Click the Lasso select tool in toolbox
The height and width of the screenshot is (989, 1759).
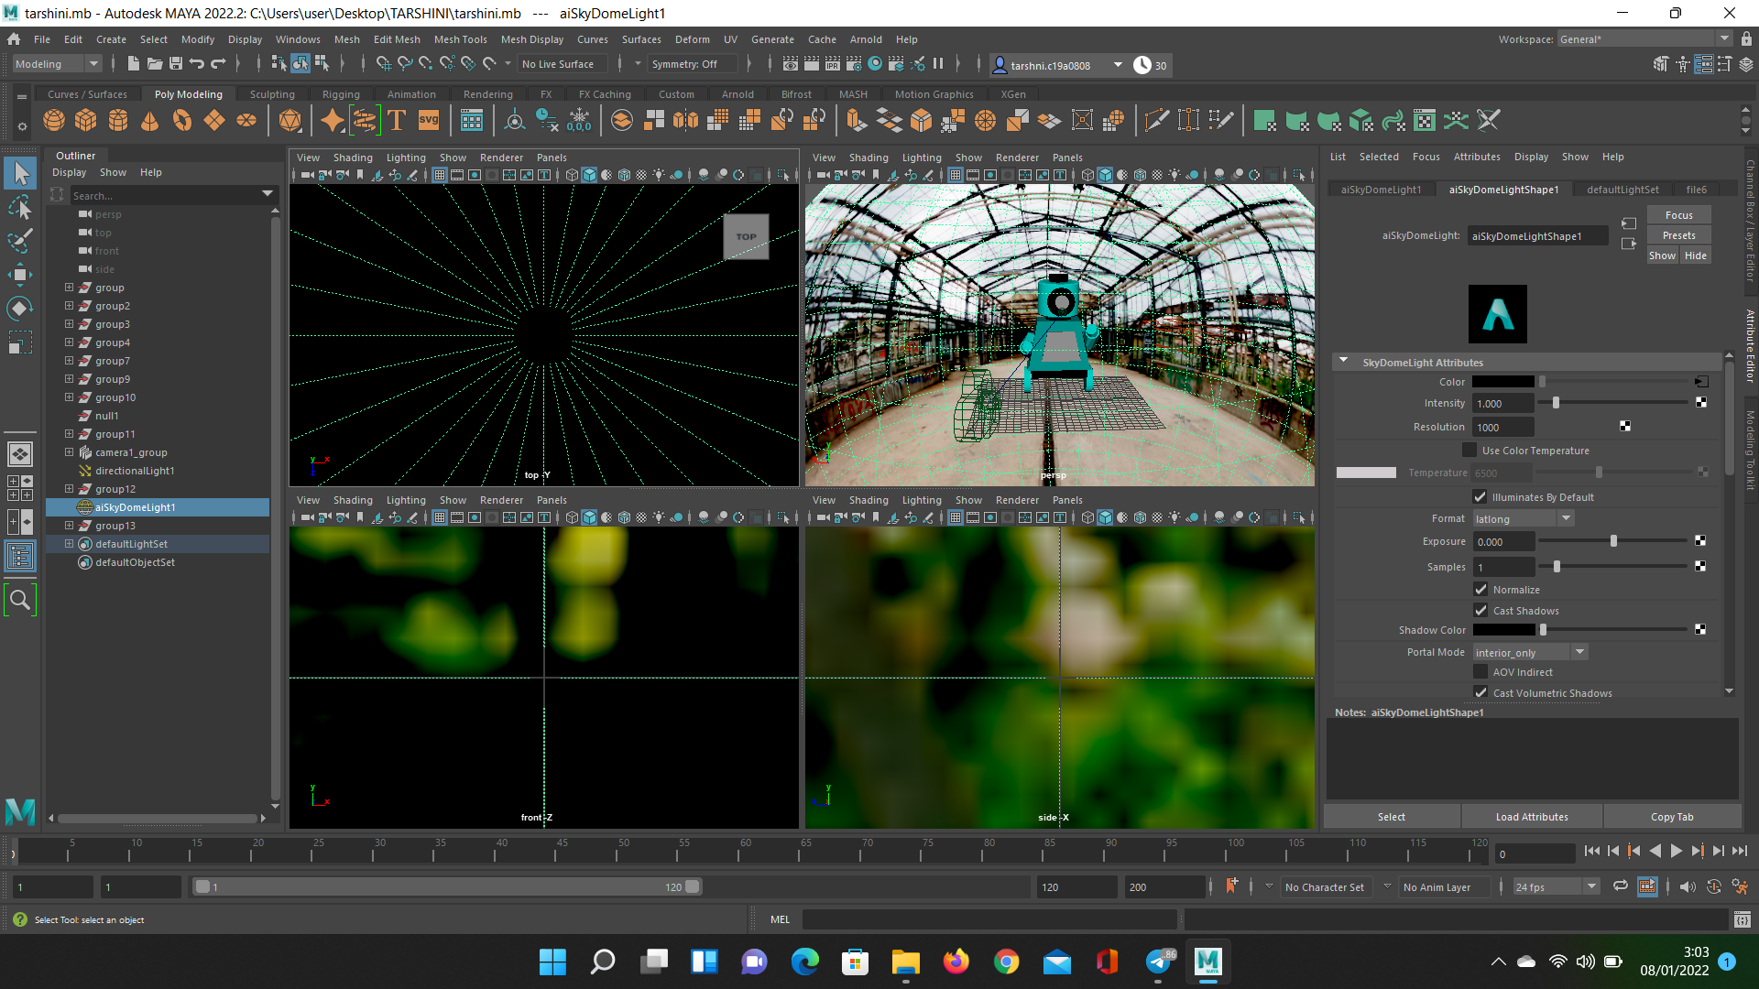pyautogui.click(x=20, y=208)
